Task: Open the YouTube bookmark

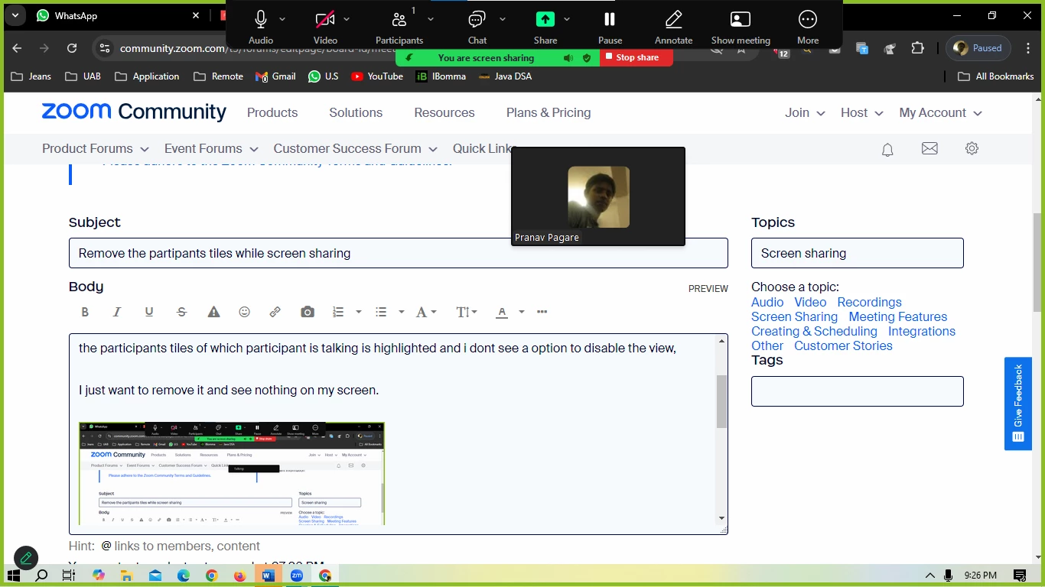Action: click(377, 76)
